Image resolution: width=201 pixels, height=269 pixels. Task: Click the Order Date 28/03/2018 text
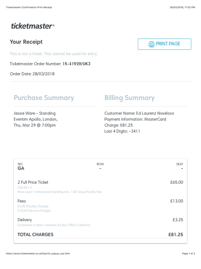pos(32,74)
